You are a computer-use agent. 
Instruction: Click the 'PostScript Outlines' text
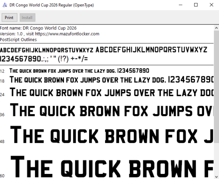tap(18, 40)
